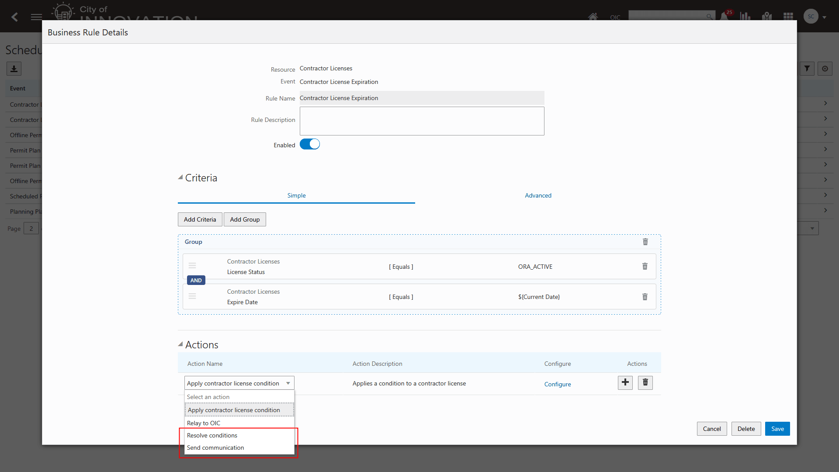Switch to the Advanced criteria tab

(538, 195)
